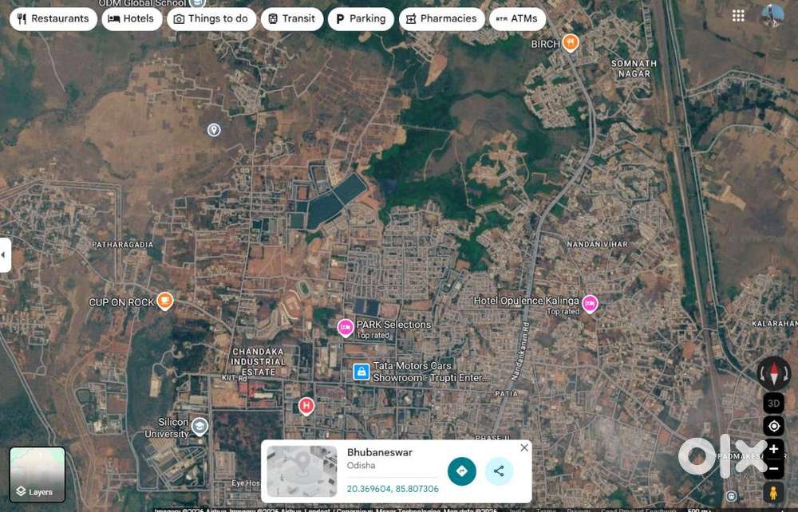Select the red hospital pin

tap(306, 406)
